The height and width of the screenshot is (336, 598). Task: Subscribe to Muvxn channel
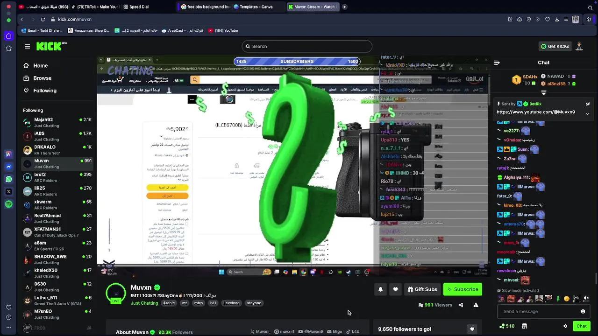pyautogui.click(x=463, y=289)
